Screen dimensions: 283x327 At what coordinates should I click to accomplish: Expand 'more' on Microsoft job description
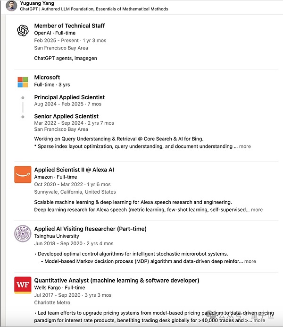(x=245, y=146)
